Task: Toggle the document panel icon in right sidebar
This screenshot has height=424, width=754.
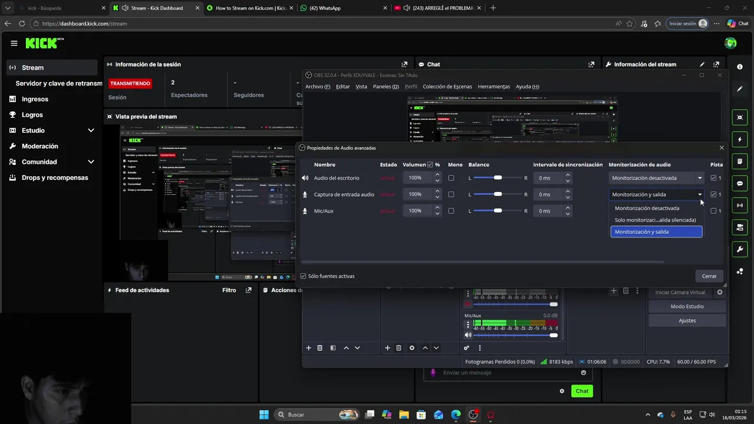Action: pos(740,161)
